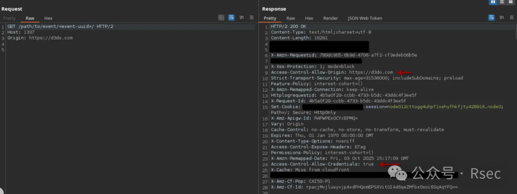This screenshot has width=517, height=194.
Task: Click the 'Vary: Origin' header
Action: [x=287, y=124]
